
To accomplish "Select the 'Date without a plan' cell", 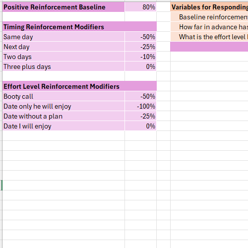I will 63,116.
